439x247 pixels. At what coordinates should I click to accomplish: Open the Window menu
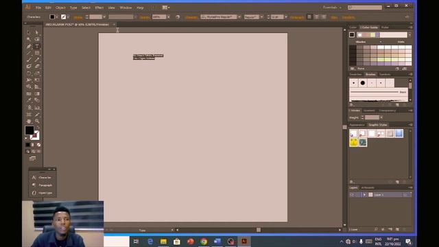coord(126,8)
